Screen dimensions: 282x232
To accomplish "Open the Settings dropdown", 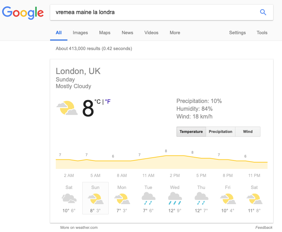I will click(237, 33).
